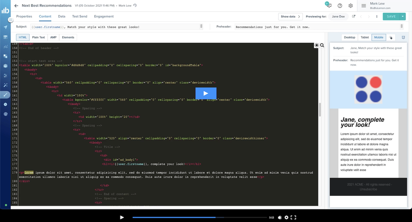412x222 pixels.
Task: Open the three-dot more options menu
Action: pos(377,16)
